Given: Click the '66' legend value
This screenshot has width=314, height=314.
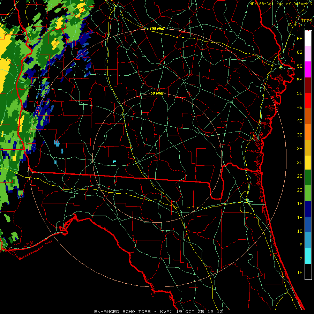Looking at the screenshot, I should [x=300, y=38].
